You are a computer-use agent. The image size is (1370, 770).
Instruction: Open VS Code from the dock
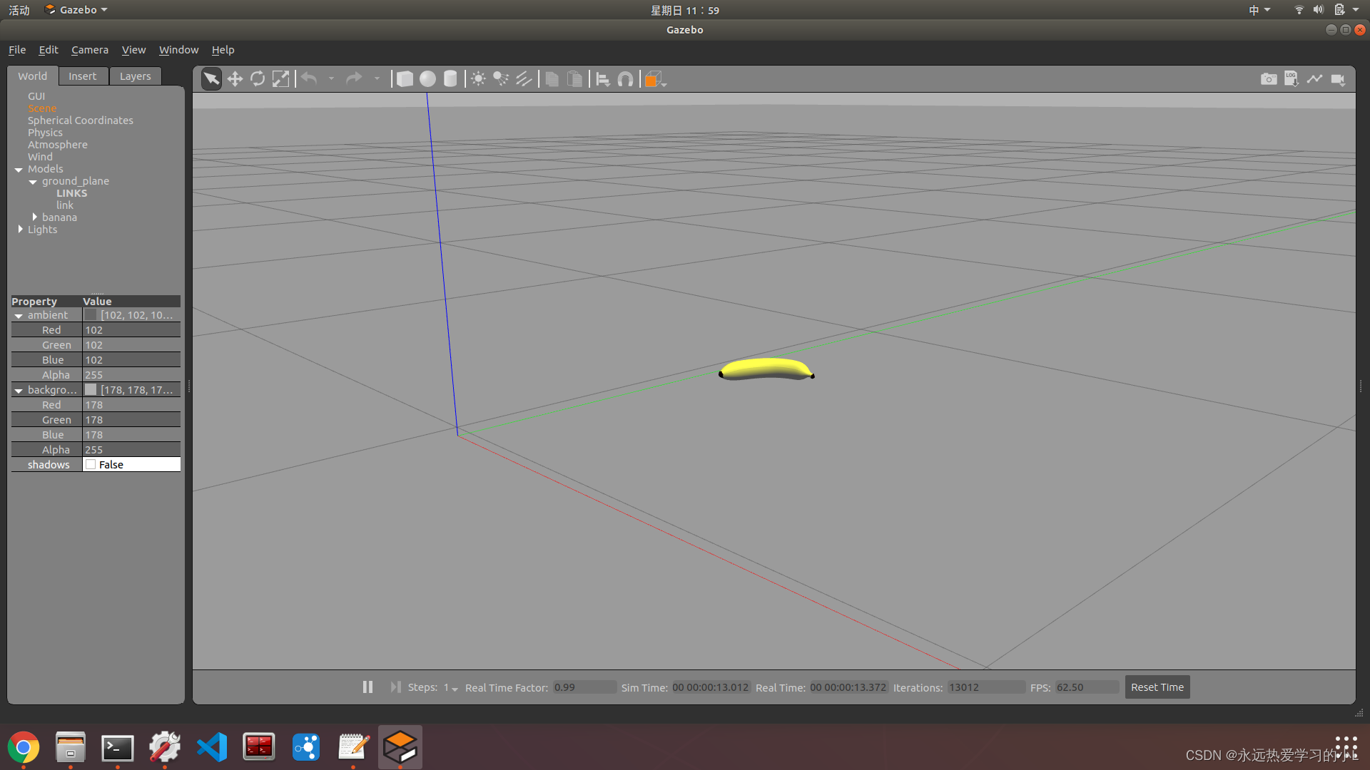pyautogui.click(x=212, y=747)
